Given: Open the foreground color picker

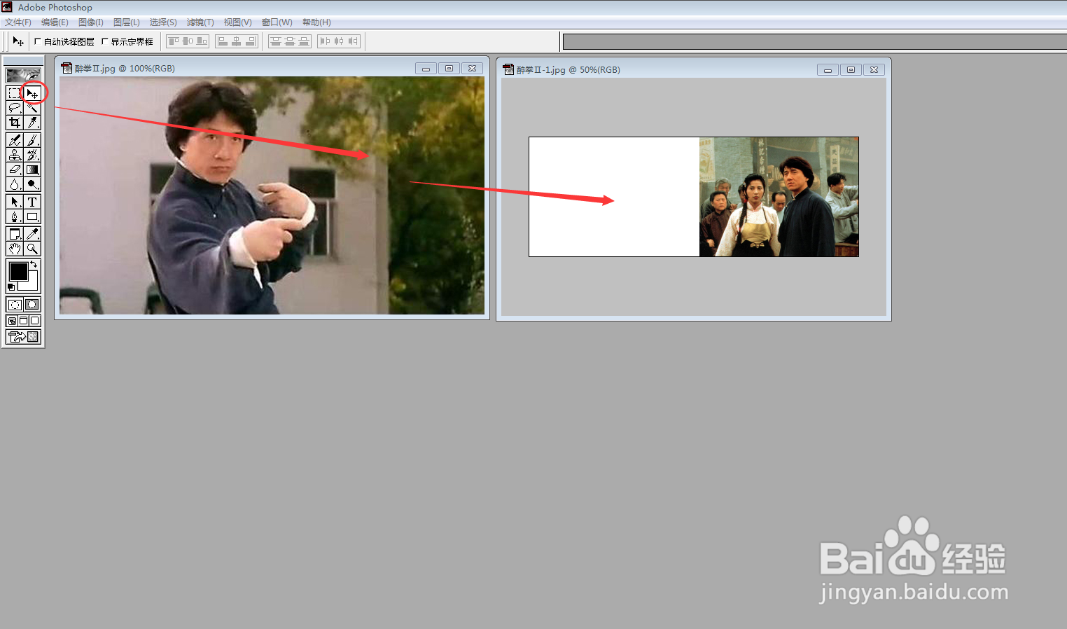Looking at the screenshot, I should pos(18,271).
